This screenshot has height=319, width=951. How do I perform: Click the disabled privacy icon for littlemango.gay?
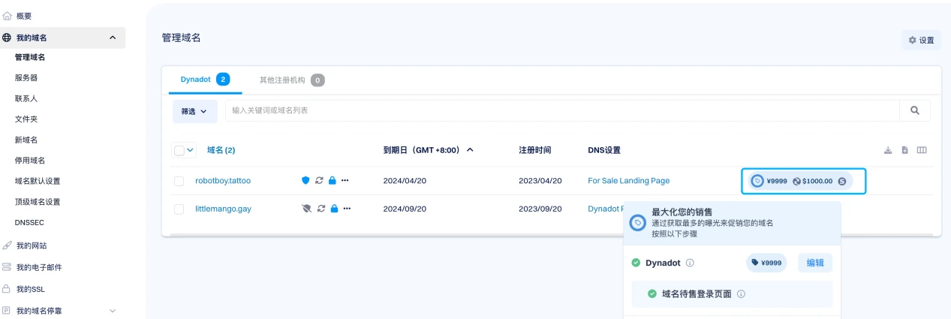point(305,209)
